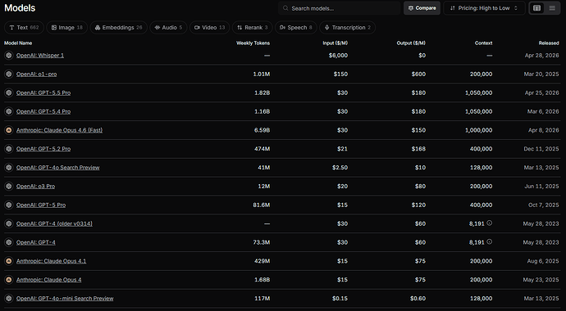Click the Output ($/M) column header
566x311 pixels.
(x=411, y=43)
